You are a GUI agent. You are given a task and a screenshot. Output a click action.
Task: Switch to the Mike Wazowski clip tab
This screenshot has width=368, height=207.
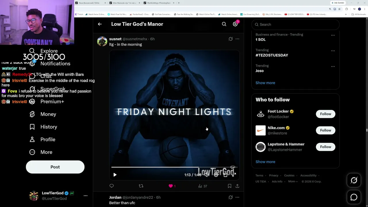(x=125, y=3)
